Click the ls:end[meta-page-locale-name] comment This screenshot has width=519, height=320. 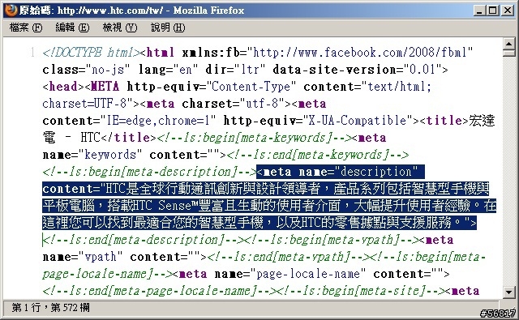(x=159, y=291)
